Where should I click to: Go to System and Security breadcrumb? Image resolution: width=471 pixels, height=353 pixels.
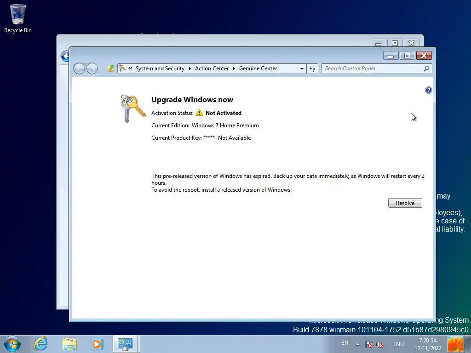click(x=160, y=68)
